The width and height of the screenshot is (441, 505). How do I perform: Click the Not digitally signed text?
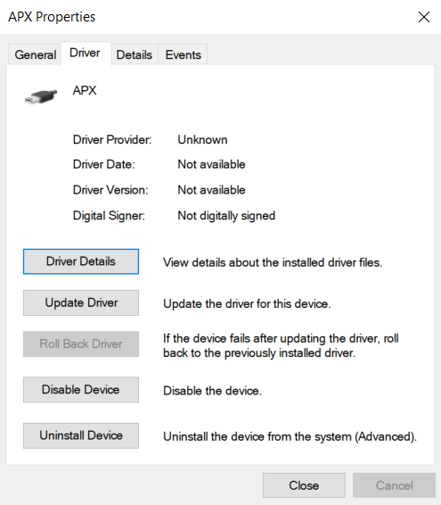[226, 216]
